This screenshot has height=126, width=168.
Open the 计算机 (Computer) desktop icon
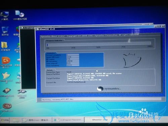coord(4,16)
